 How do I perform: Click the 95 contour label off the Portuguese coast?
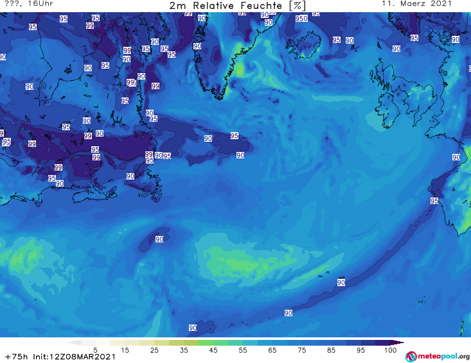pyautogui.click(x=434, y=201)
